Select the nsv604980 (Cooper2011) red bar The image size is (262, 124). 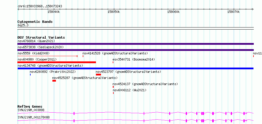coord(57,62)
